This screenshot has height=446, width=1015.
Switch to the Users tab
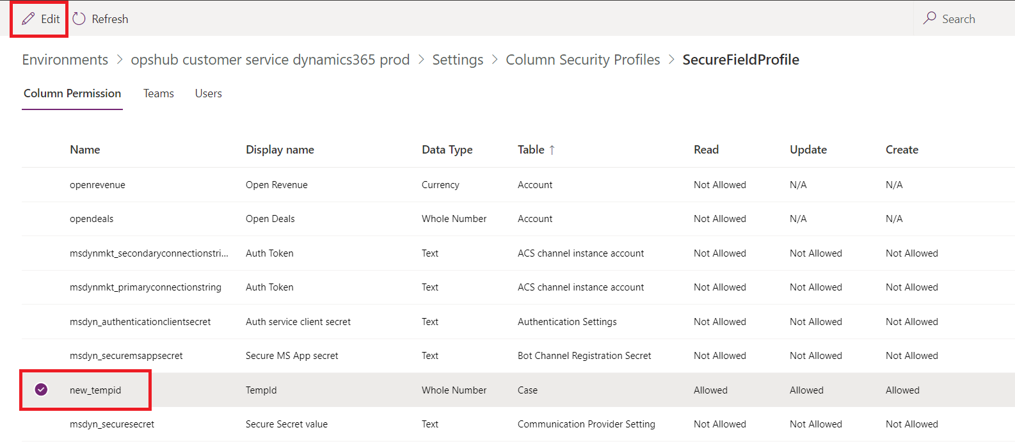tap(208, 93)
